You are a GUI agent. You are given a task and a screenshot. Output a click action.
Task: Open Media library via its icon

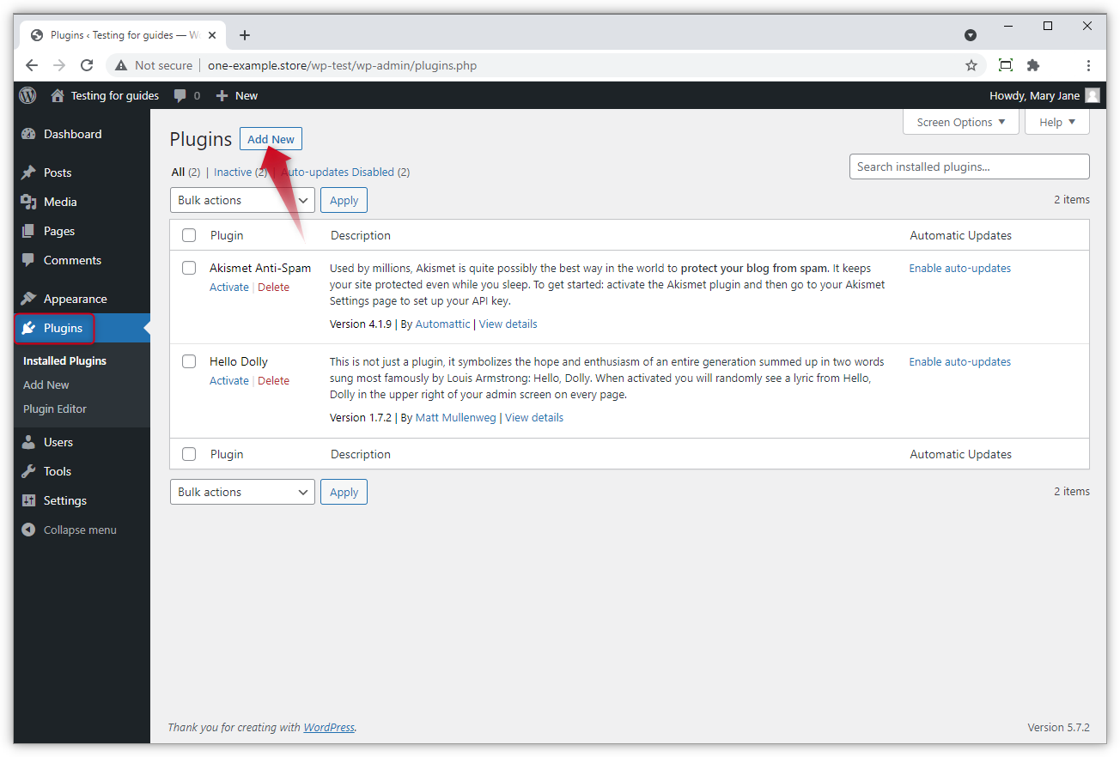tap(28, 201)
